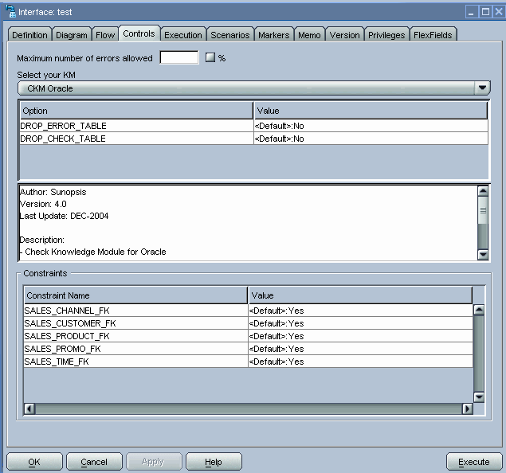Image resolution: width=506 pixels, height=473 pixels.
Task: Select the DROP_ERROR_TABLE option row
Action: 136,126
